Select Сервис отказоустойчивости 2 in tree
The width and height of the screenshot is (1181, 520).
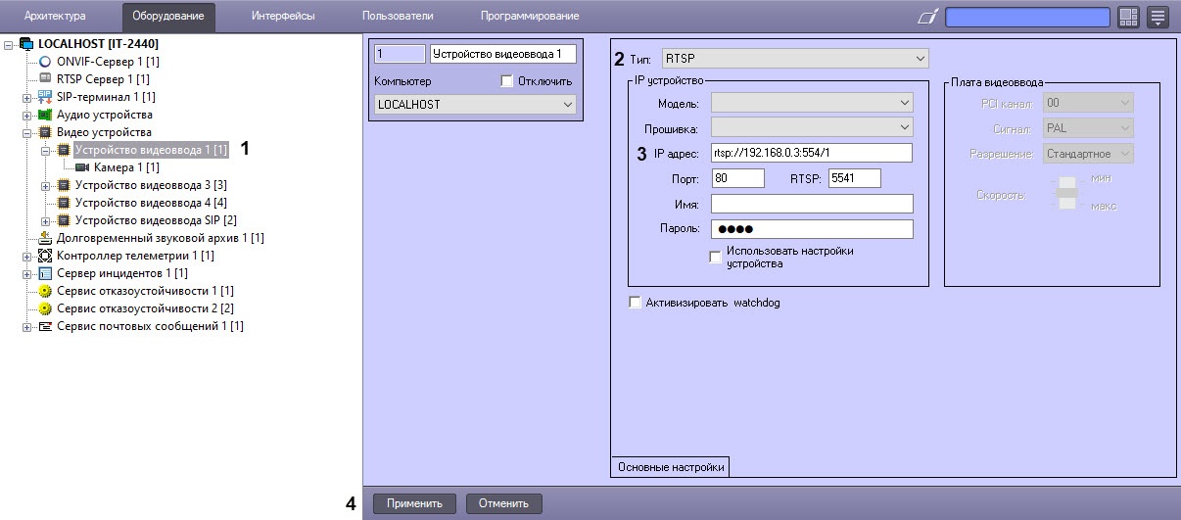(144, 308)
